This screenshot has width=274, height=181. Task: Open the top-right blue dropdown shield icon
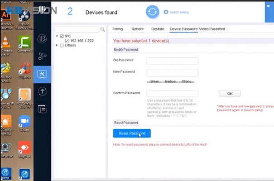[268, 6]
